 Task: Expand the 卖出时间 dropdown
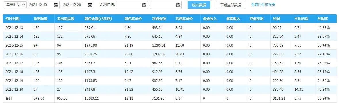(x=15, y=5)
